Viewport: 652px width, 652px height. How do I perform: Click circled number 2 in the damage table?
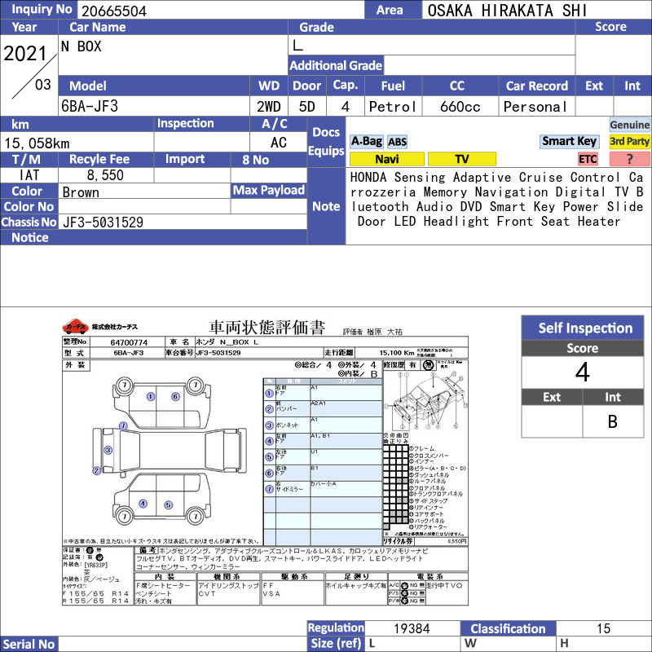coord(270,409)
